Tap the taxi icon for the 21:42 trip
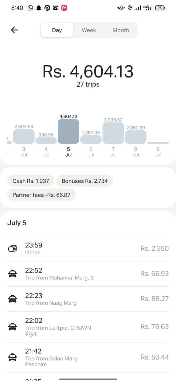Screen dimensions: 176x381 (x=12, y=358)
